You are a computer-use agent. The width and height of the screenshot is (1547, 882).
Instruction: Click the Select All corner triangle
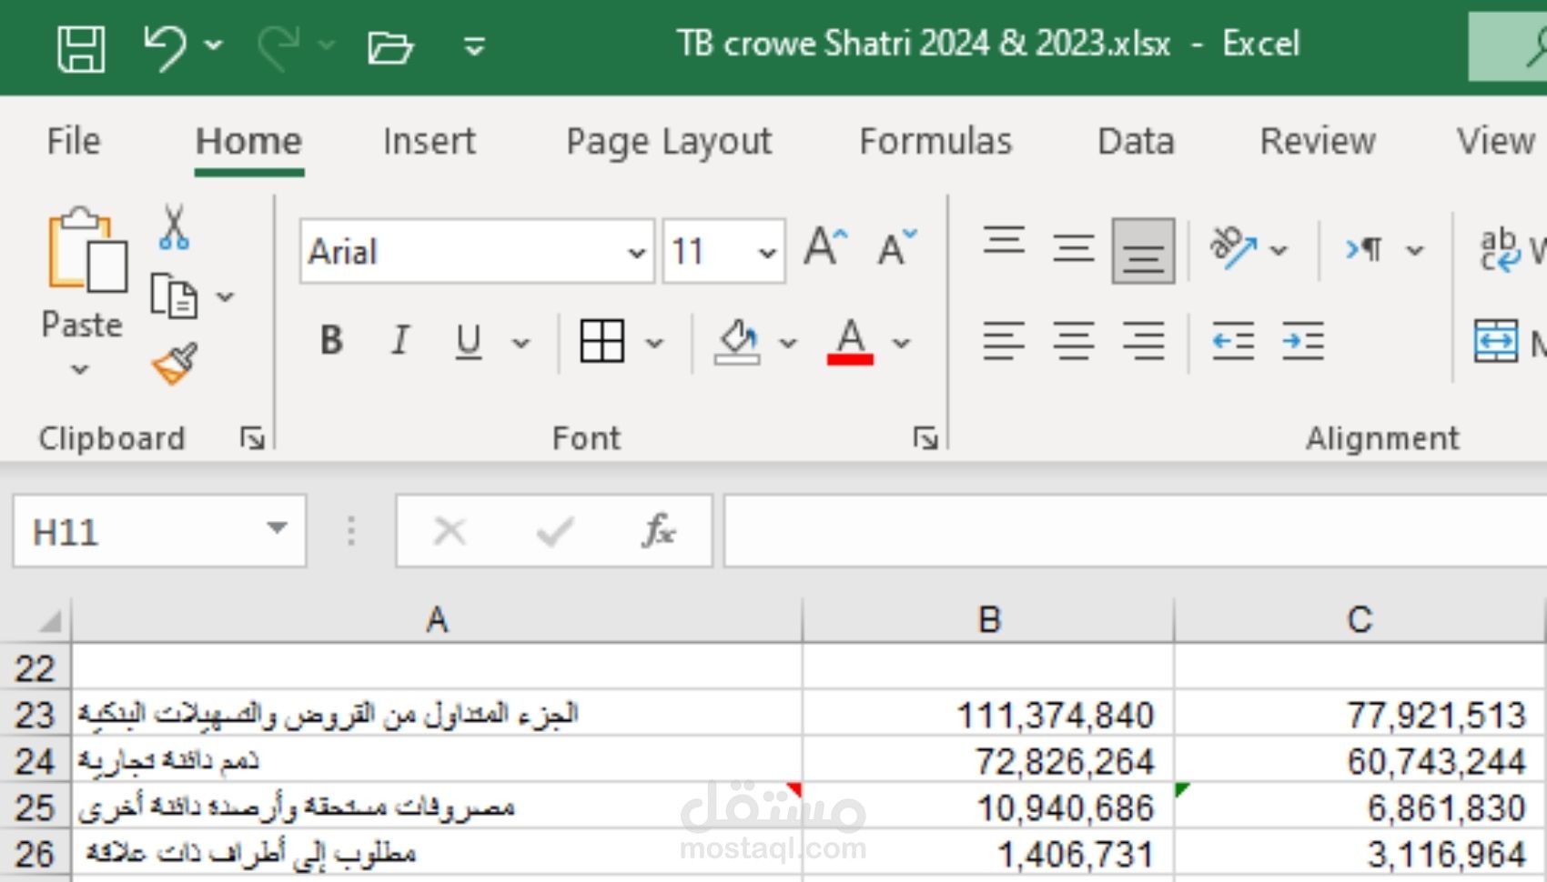point(50,620)
